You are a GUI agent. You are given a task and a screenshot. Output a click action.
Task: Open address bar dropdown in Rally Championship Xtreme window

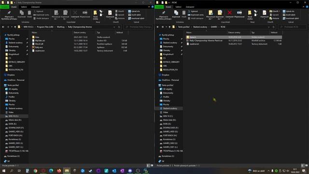[x=114, y=27]
